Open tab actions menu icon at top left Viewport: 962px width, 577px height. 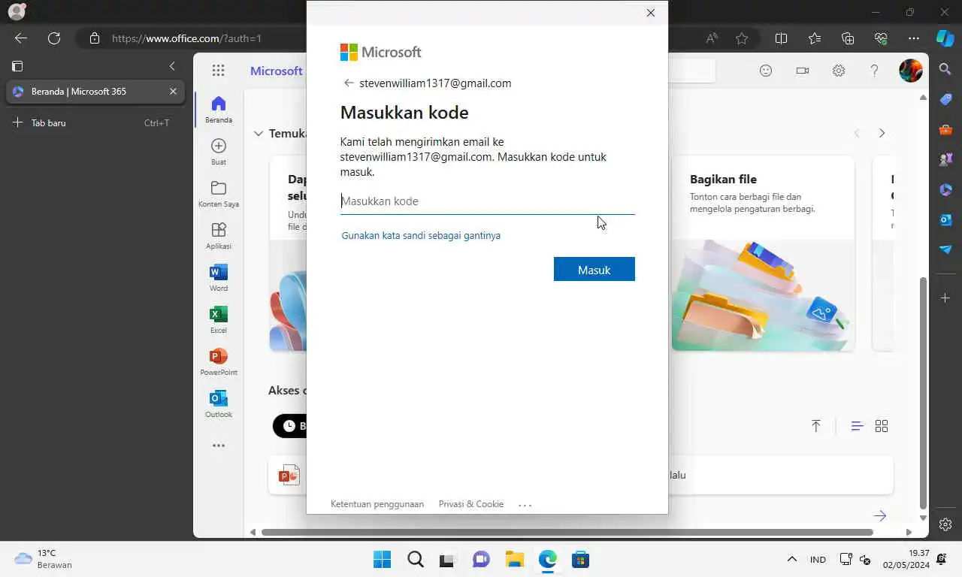[17, 66]
